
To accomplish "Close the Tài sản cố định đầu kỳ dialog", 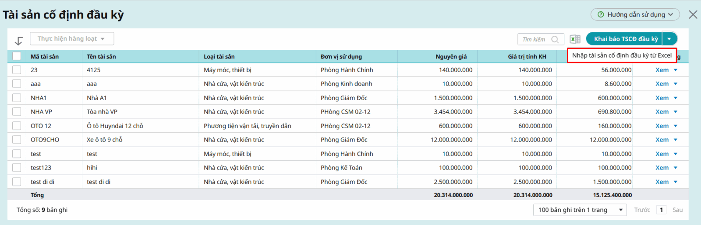I will [693, 14].
